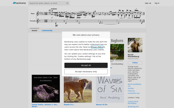
Task: Open the log in link
Action: (x=157, y=3)
